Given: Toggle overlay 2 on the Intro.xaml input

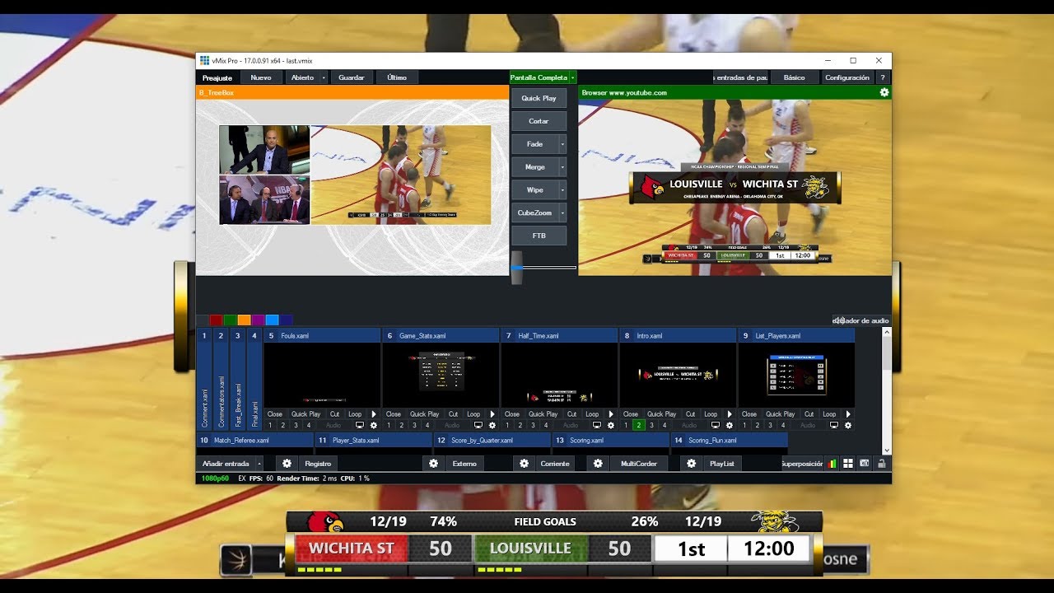Looking at the screenshot, I should pos(638,425).
